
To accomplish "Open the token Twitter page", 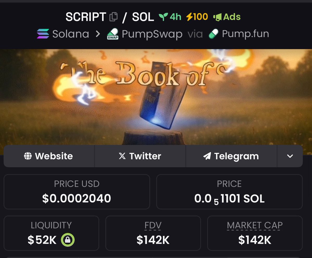I will click(x=140, y=156).
